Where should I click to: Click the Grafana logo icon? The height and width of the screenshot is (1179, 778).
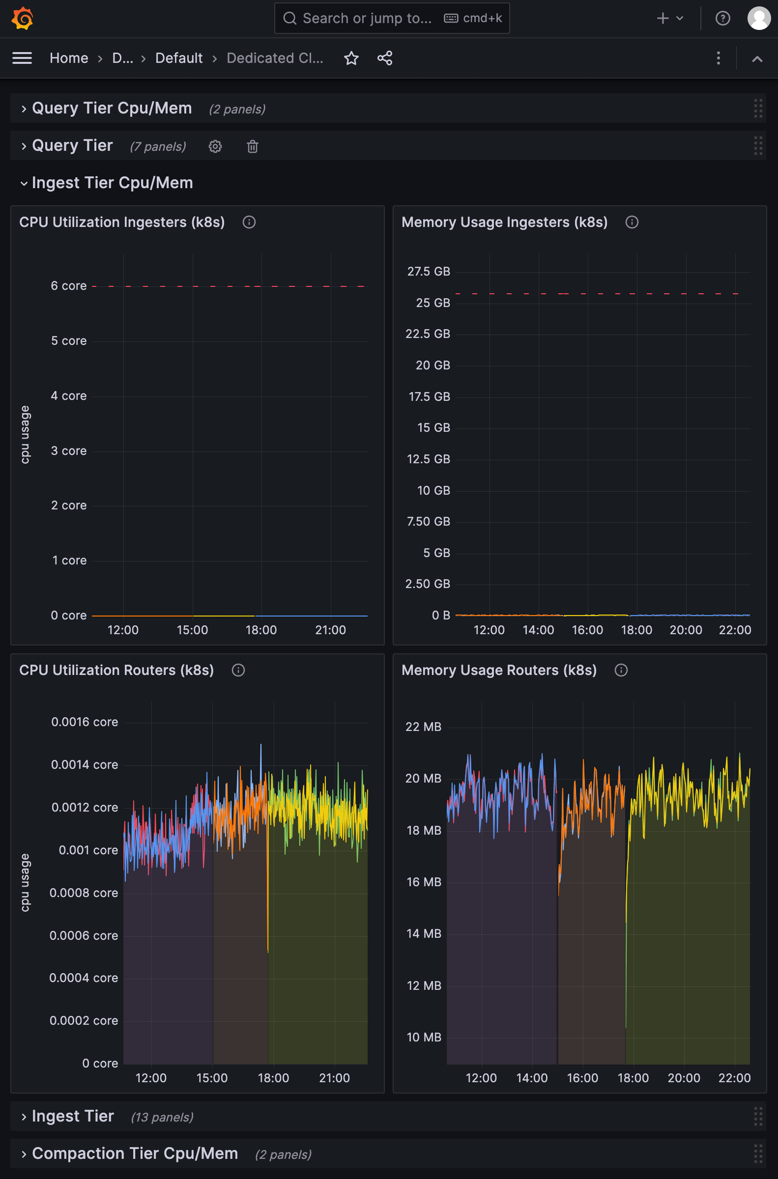(x=22, y=19)
